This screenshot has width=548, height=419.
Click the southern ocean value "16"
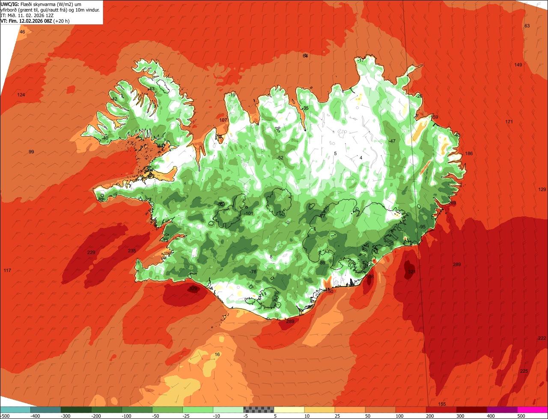[x=217, y=354]
